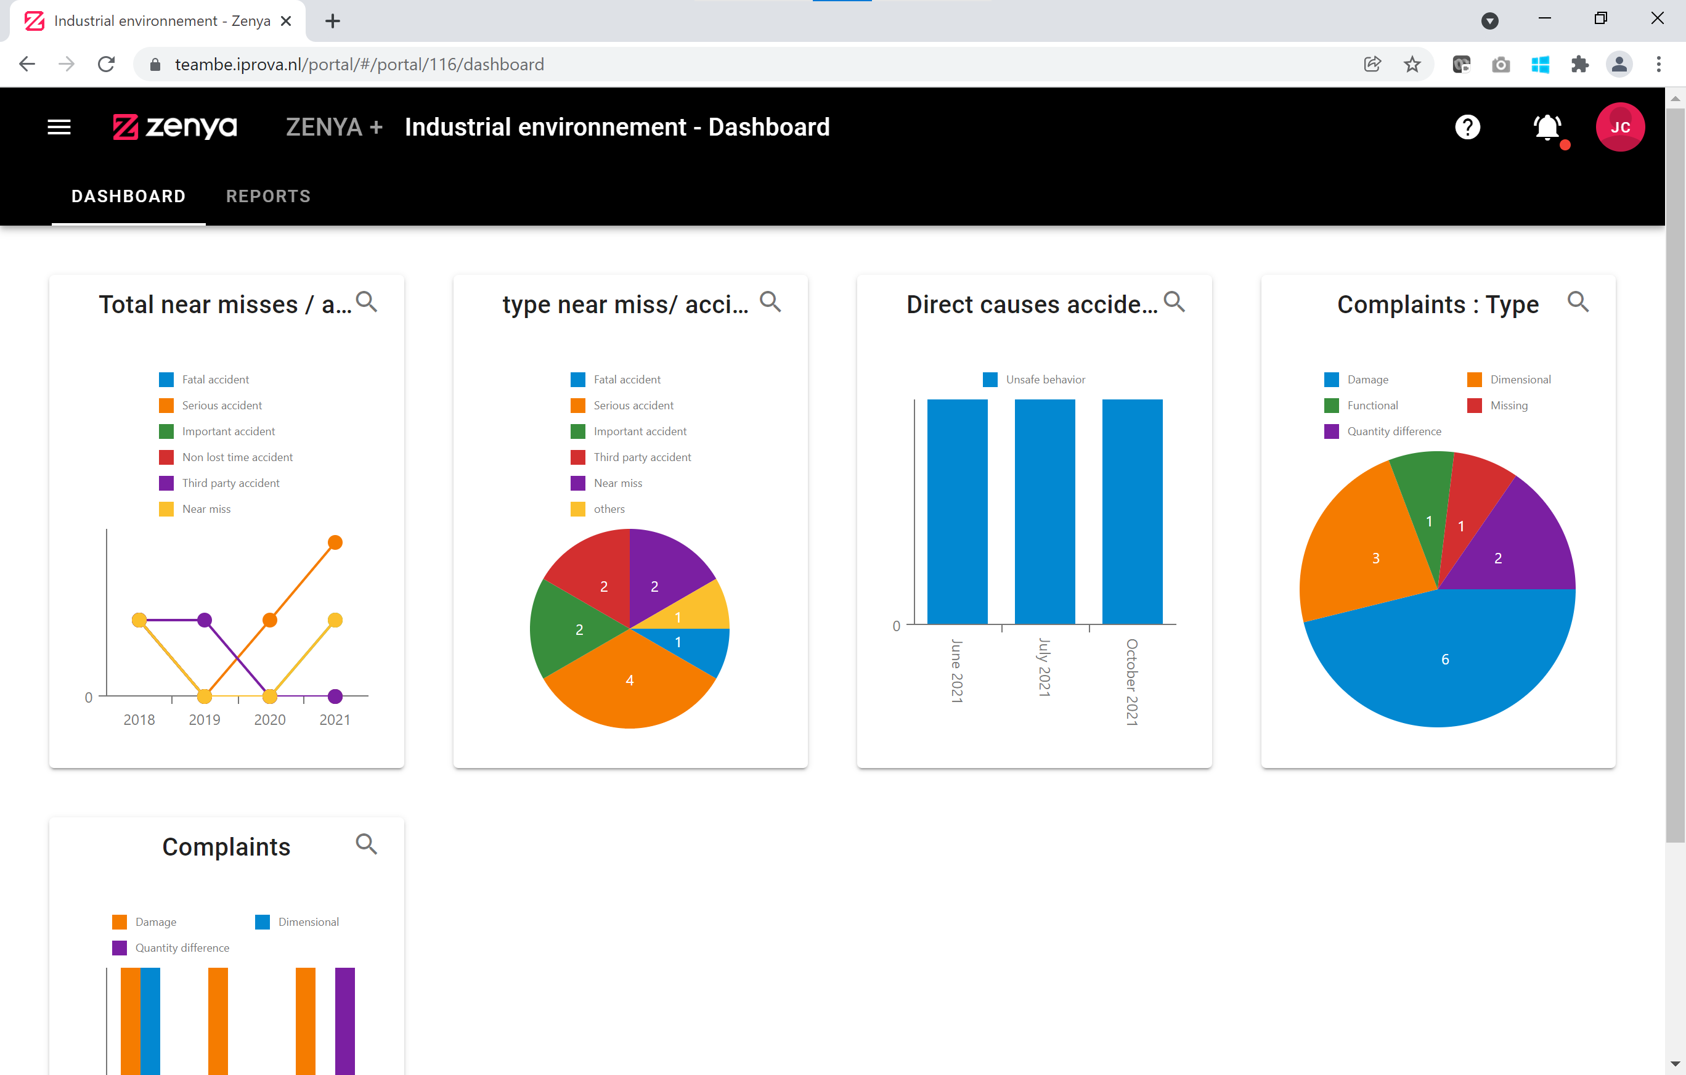
Task: Open the notifications bell
Action: pyautogui.click(x=1547, y=128)
